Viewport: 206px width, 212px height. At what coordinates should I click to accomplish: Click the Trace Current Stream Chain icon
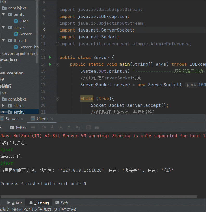click(97, 127)
